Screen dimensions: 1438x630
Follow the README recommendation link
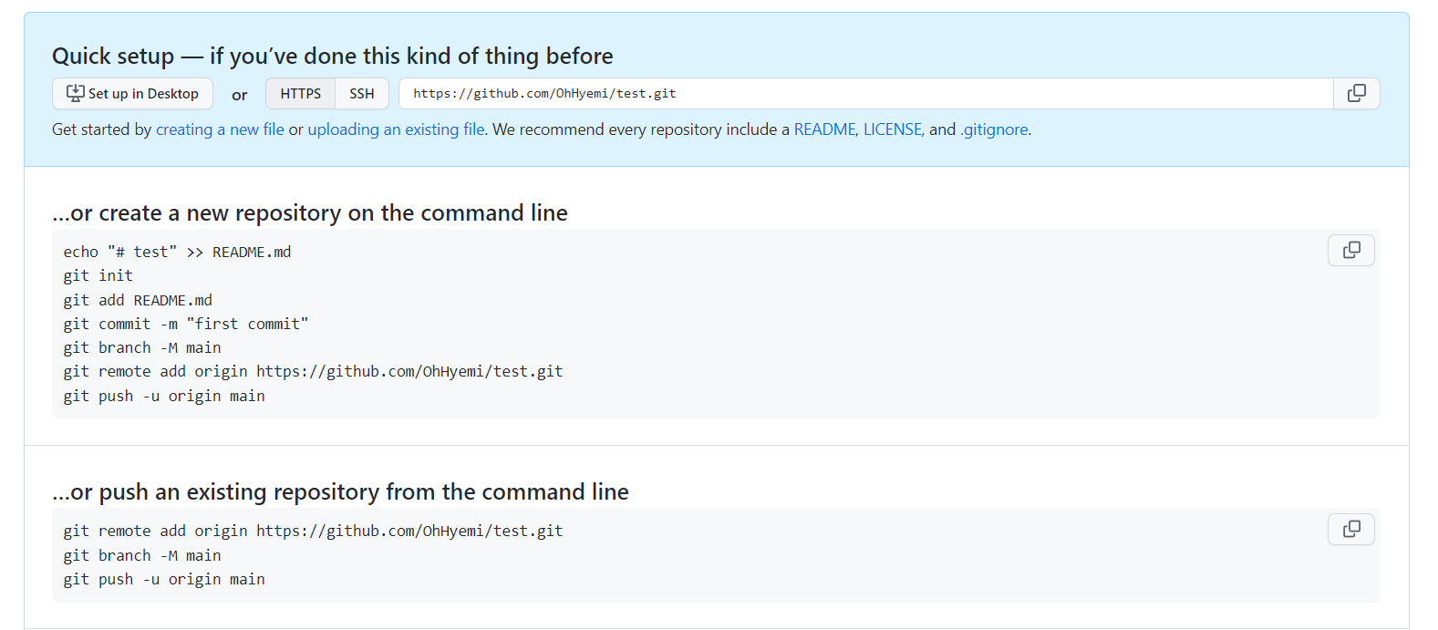[824, 129]
